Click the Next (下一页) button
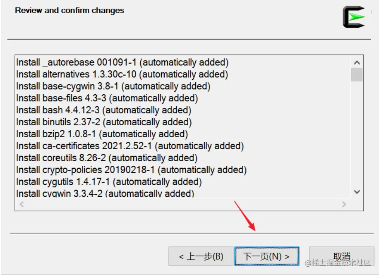The image size is (379, 275). click(266, 256)
